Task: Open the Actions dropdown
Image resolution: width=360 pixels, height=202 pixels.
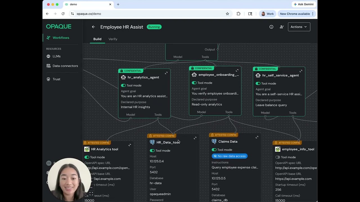Action: pyautogui.click(x=299, y=27)
